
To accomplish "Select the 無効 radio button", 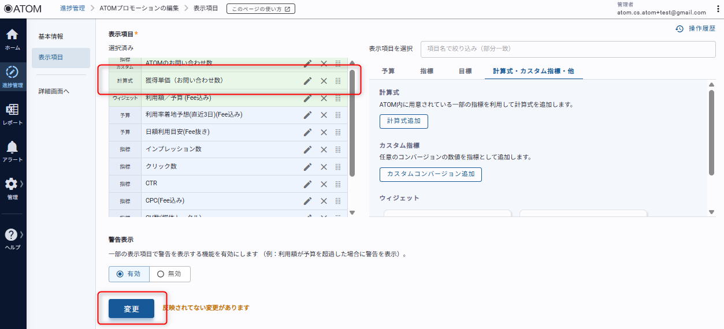I will pos(161,274).
